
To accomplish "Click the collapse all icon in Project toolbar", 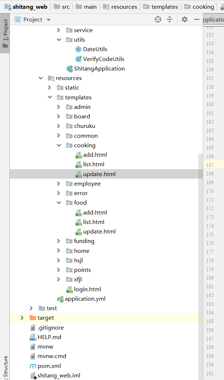I will (x=170, y=20).
